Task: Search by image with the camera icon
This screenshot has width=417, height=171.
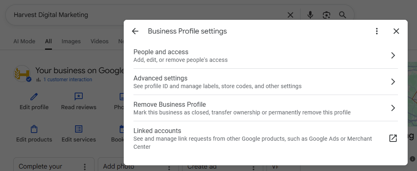Action: point(326,15)
